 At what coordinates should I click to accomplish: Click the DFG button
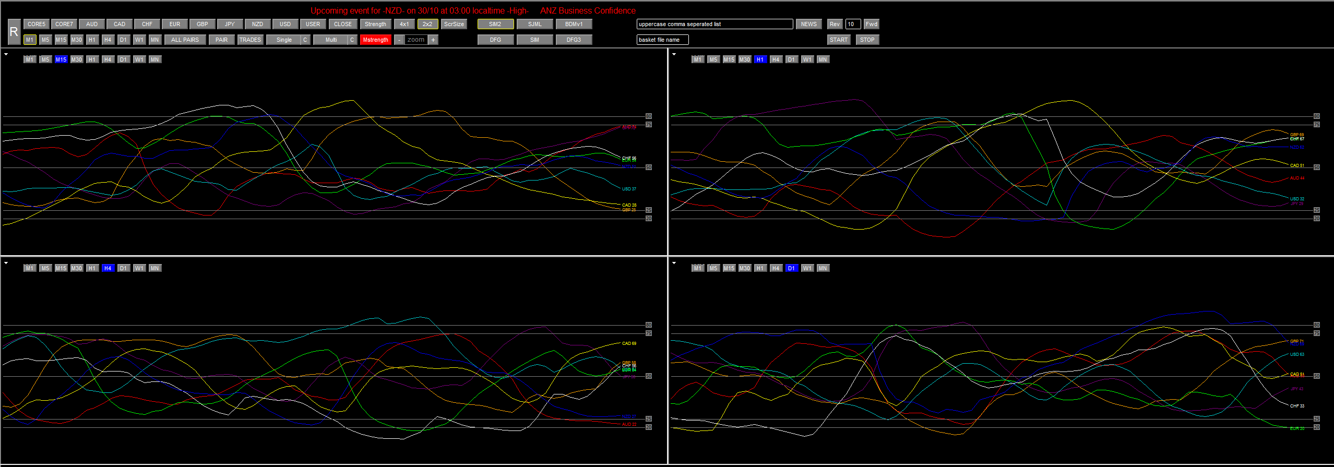tap(496, 40)
